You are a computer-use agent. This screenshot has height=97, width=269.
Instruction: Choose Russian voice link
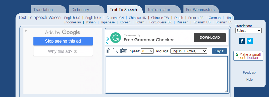click(183, 22)
